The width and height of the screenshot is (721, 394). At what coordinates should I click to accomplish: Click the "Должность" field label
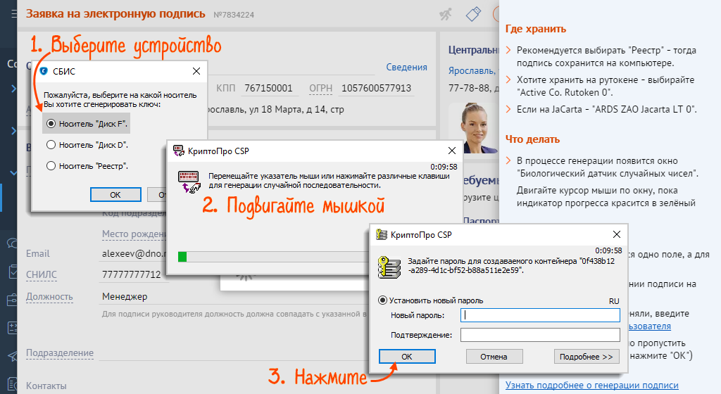(49, 297)
